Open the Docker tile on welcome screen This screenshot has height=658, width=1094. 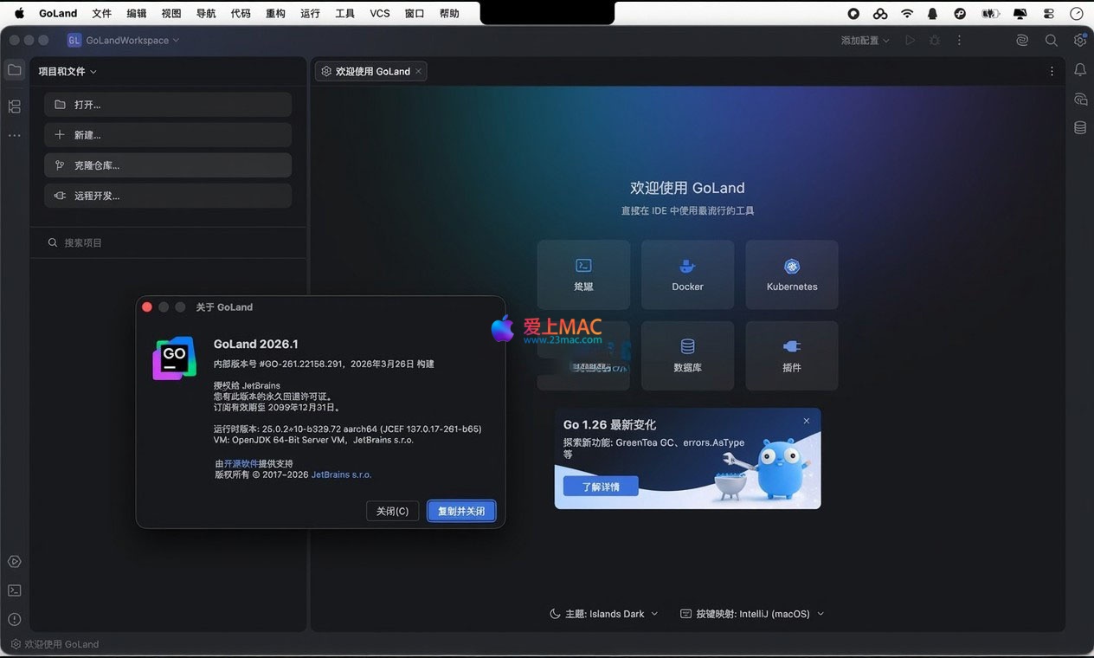[x=687, y=274]
